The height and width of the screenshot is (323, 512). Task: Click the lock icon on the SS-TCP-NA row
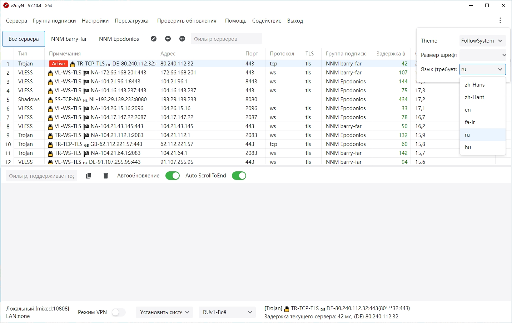tap(50, 100)
